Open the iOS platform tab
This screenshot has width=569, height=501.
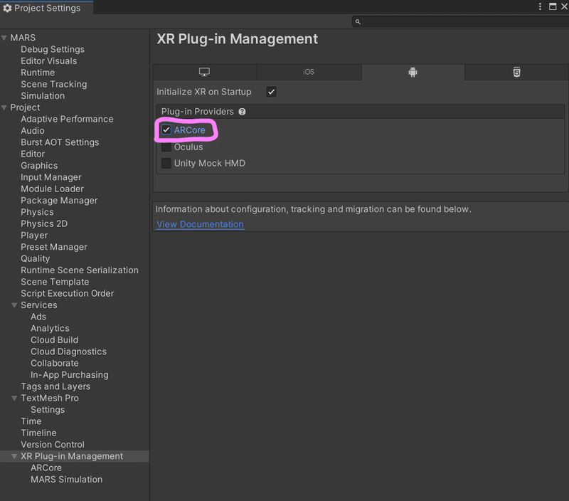[x=308, y=72]
